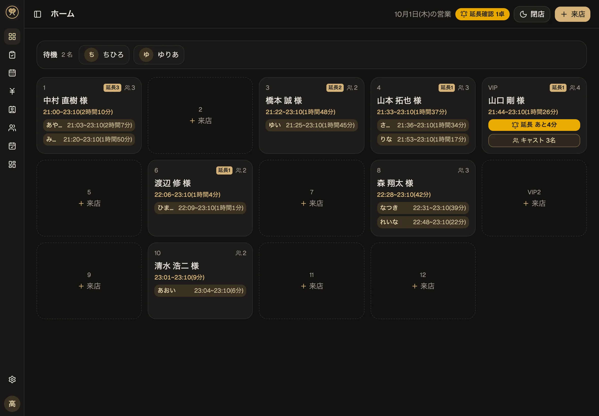Viewport: 599px width, 416px height.
Task: Expand the キャスト 3名 list on VIP table
Action: pos(534,140)
